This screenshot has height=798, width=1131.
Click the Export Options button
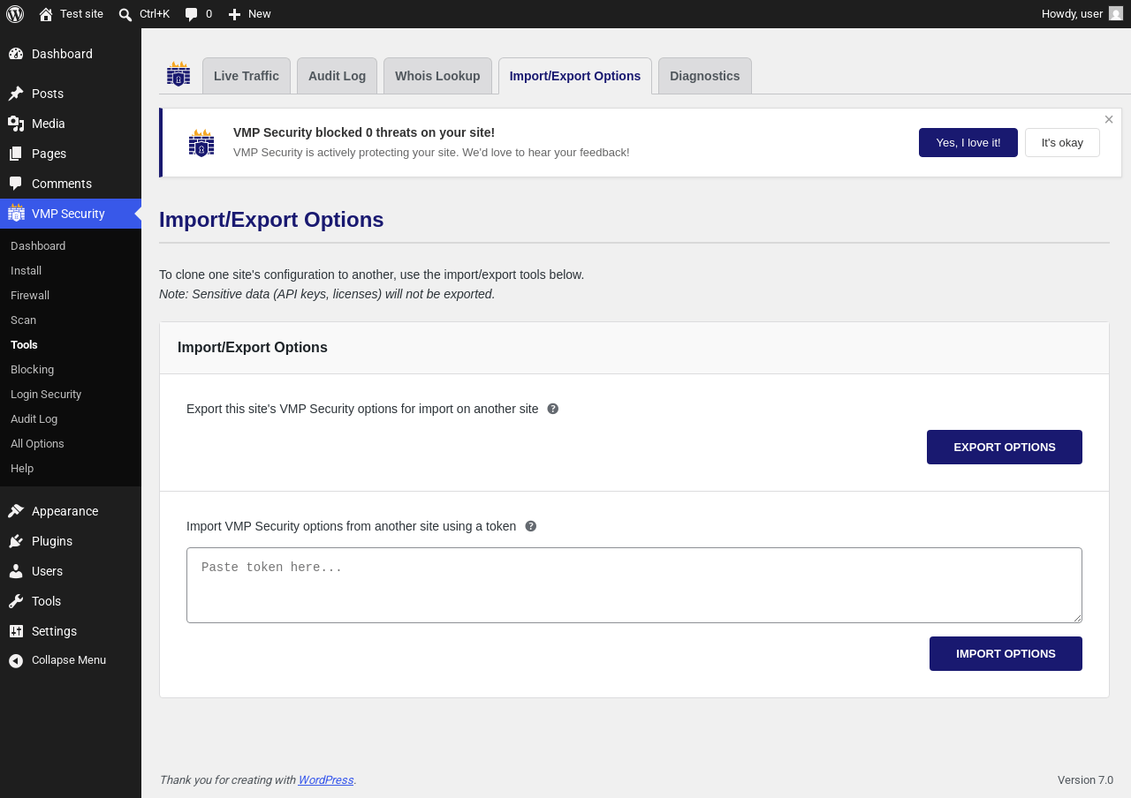click(1005, 447)
